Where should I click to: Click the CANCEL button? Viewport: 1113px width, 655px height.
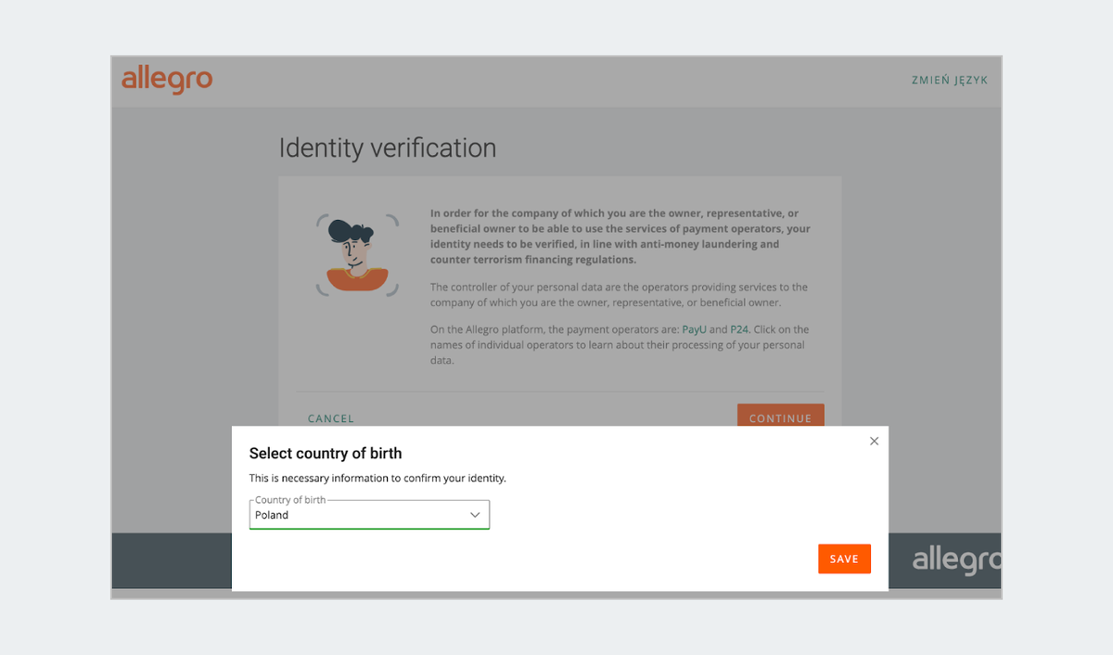tap(331, 418)
